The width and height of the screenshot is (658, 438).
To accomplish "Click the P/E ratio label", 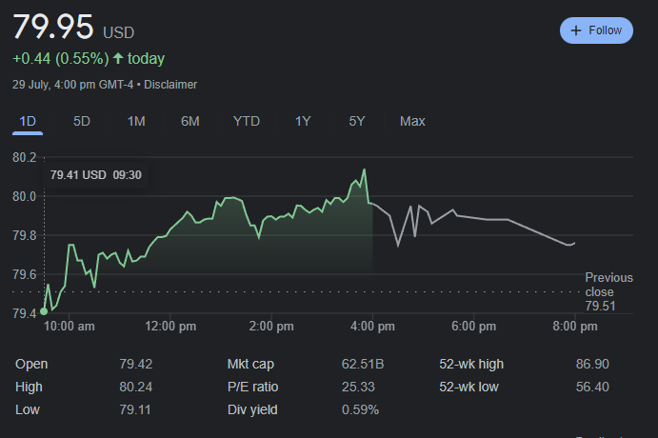I will [253, 387].
